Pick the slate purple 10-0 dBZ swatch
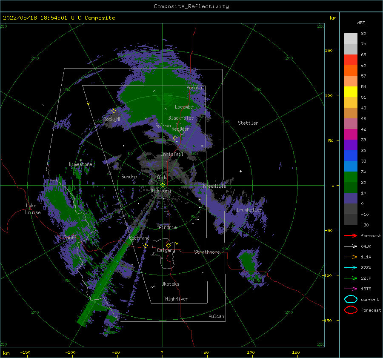The height and width of the screenshot is (358, 383). pyautogui.click(x=351, y=198)
